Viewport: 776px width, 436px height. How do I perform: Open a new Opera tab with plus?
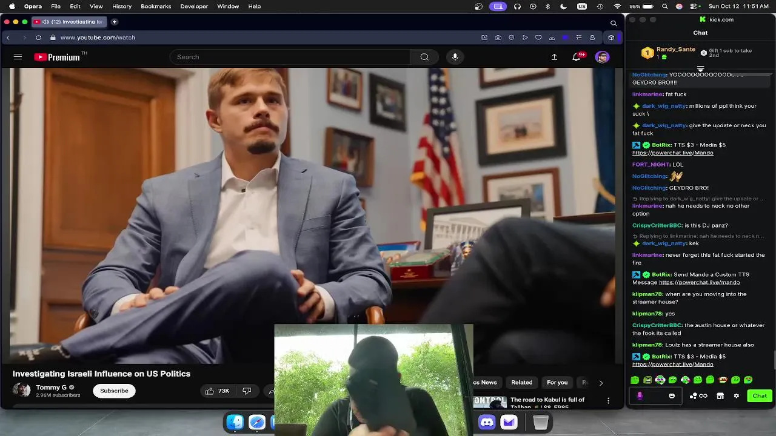click(114, 22)
